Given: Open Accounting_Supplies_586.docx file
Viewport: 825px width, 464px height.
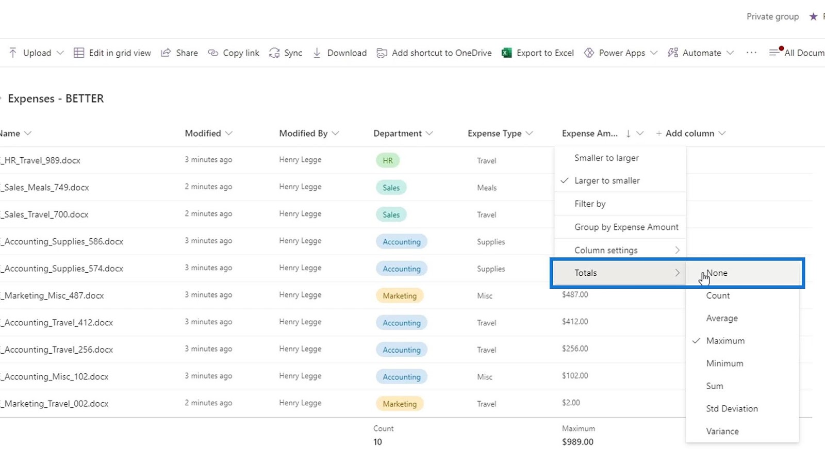Looking at the screenshot, I should coord(62,241).
